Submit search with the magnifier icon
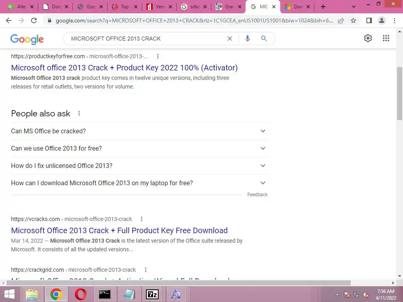Screen dimensions: 403x302 [264, 39]
